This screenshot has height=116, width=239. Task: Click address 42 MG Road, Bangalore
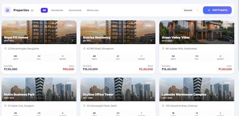[x=100, y=48]
